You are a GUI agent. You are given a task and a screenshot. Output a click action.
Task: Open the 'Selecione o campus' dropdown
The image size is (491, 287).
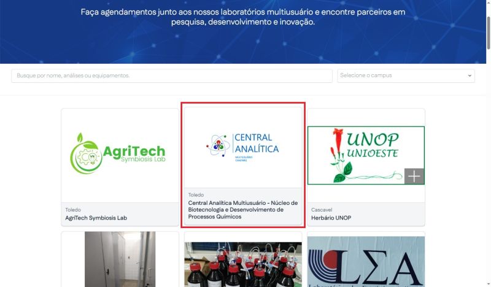pyautogui.click(x=405, y=75)
